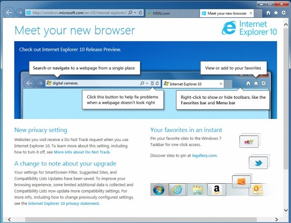This screenshot has width=291, height=223.
Task: Click horizontal scrollbar left arrow
Action: 10,220
